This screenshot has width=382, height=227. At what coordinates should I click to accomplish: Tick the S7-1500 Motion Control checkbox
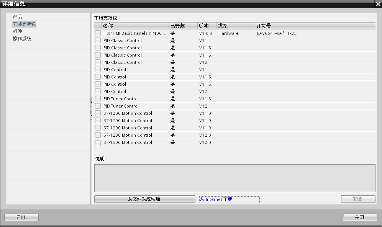click(98, 143)
